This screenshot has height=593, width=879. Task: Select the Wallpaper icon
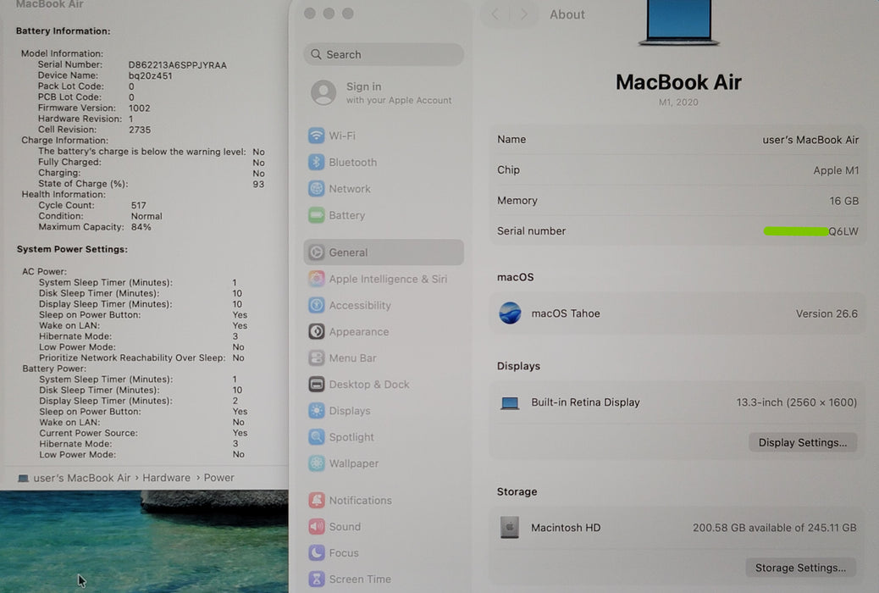(x=316, y=463)
